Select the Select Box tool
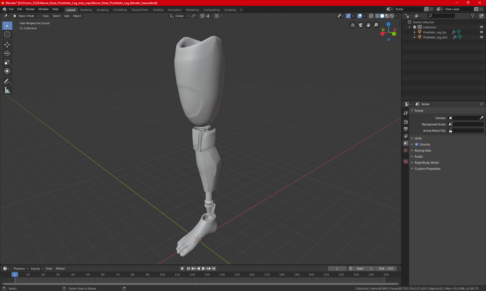This screenshot has width=486, height=291. click(7, 26)
